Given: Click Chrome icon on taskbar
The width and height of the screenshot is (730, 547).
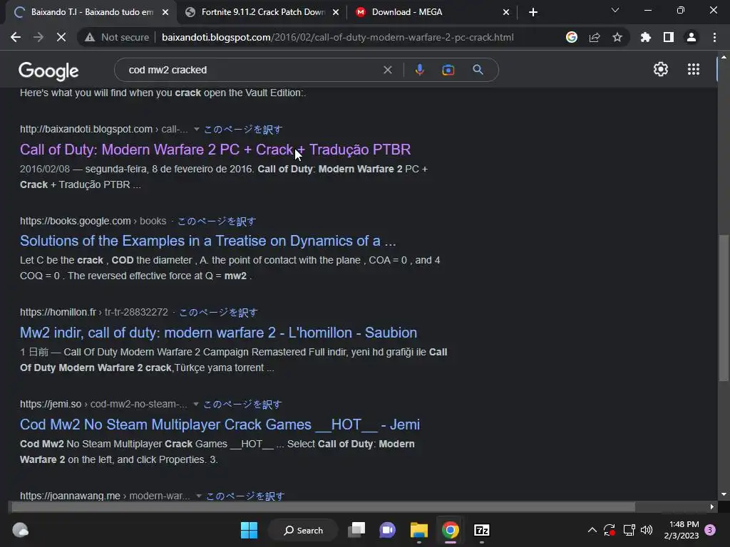Looking at the screenshot, I should coord(451,530).
